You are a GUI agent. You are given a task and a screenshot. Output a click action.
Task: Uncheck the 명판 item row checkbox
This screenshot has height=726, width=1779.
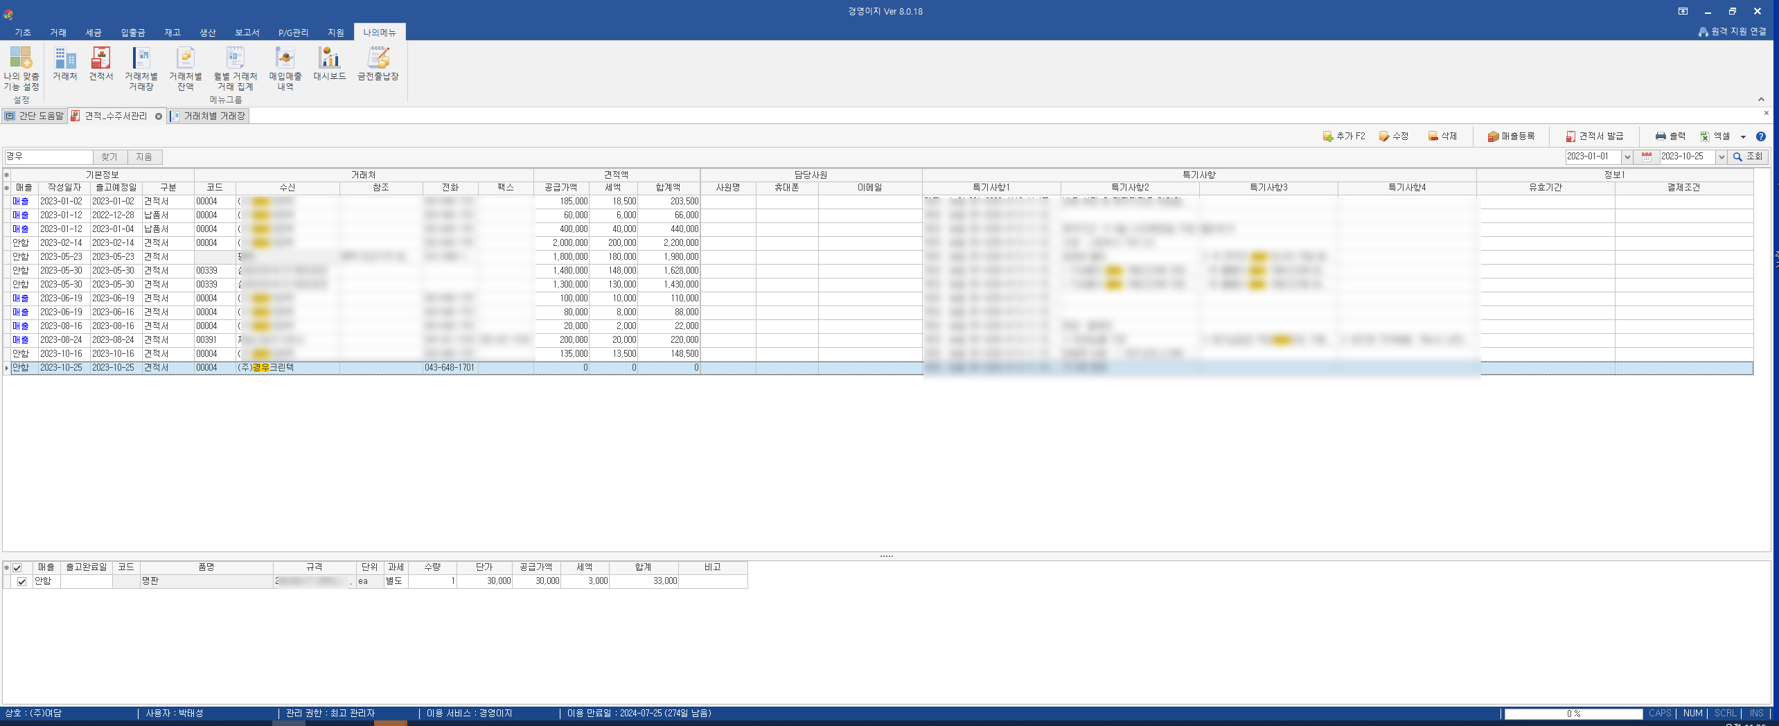[x=21, y=581]
